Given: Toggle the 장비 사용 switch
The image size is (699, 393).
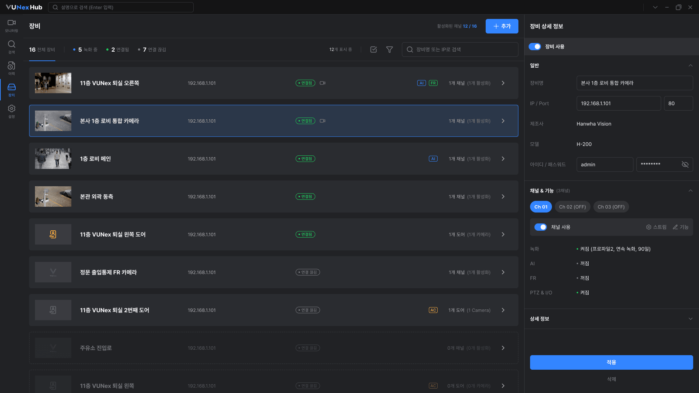Looking at the screenshot, I should (535, 47).
